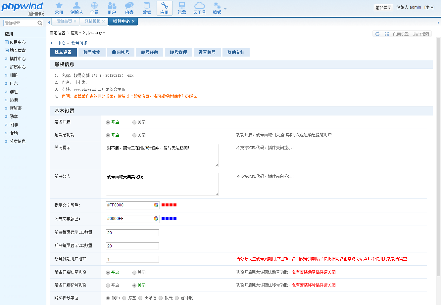The image size is (441, 305).
Task: Expand 站长魔盒 in the sidebar
Action: pyautogui.click(x=7, y=51)
